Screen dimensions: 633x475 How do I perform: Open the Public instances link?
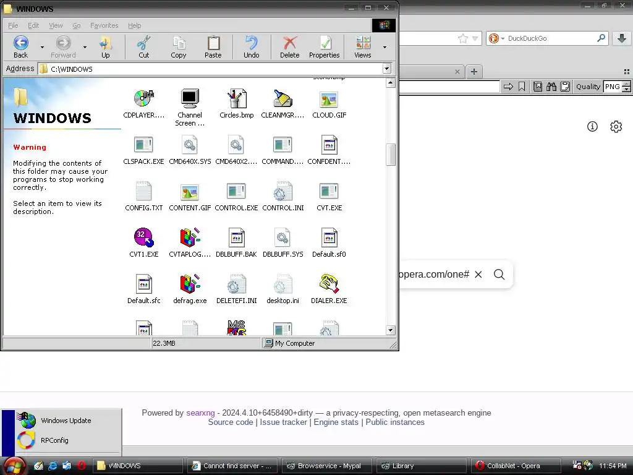click(x=395, y=422)
